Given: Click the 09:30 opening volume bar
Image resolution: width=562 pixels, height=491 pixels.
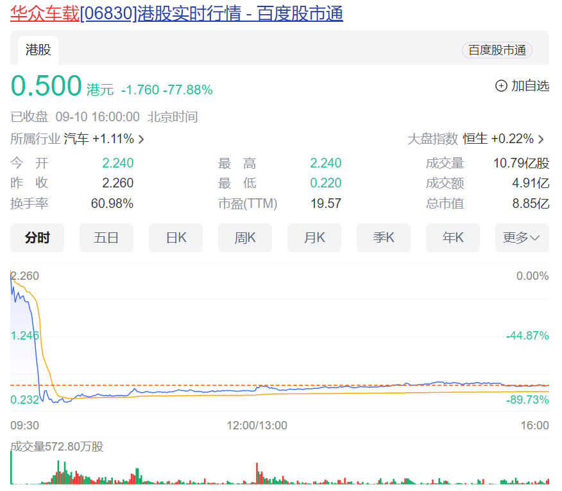Looking at the screenshot, I should (x=11, y=467).
